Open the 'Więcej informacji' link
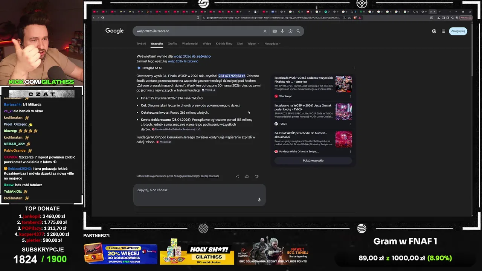 [x=210, y=176]
